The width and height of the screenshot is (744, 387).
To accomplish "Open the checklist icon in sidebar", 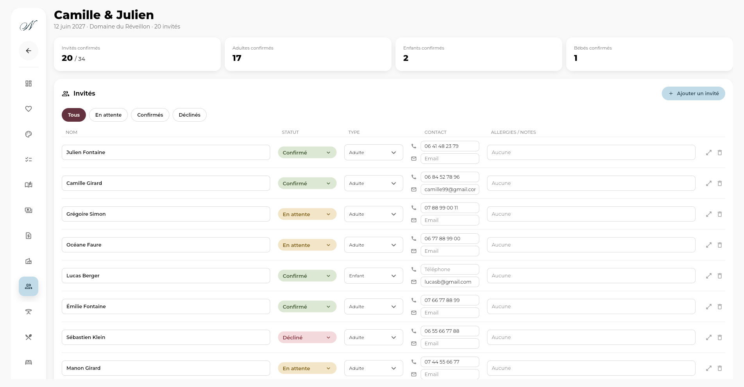I will click(x=29, y=160).
